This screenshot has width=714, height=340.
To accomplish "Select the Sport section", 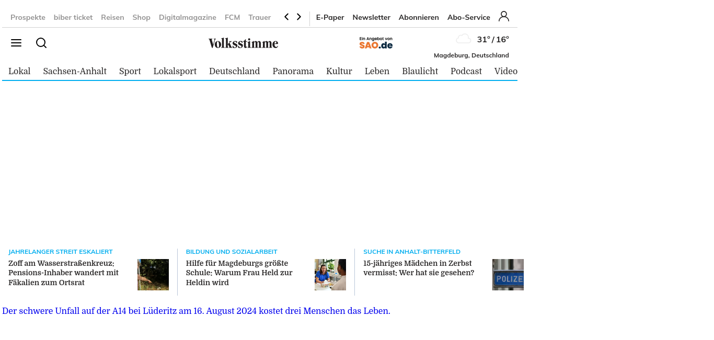I will point(130,71).
